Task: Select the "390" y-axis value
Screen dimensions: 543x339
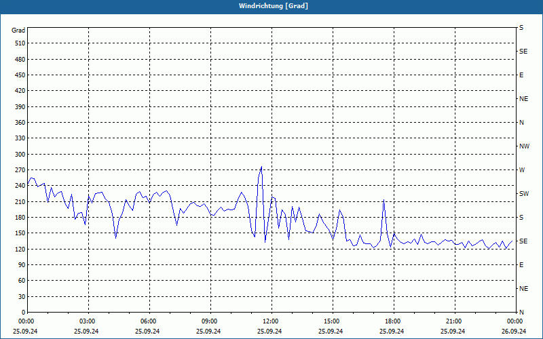Action: point(20,106)
